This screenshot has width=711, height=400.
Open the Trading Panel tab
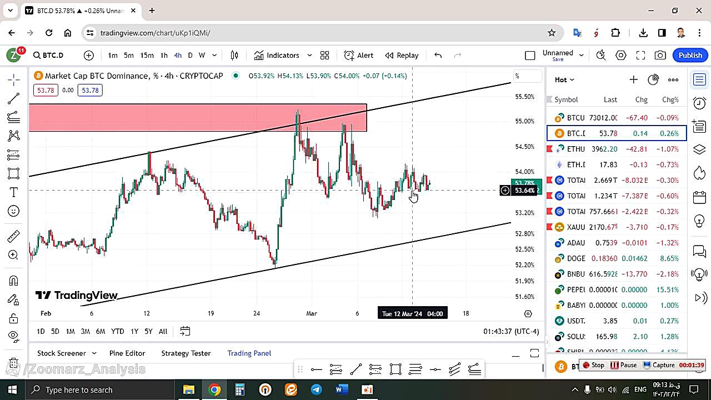(249, 353)
